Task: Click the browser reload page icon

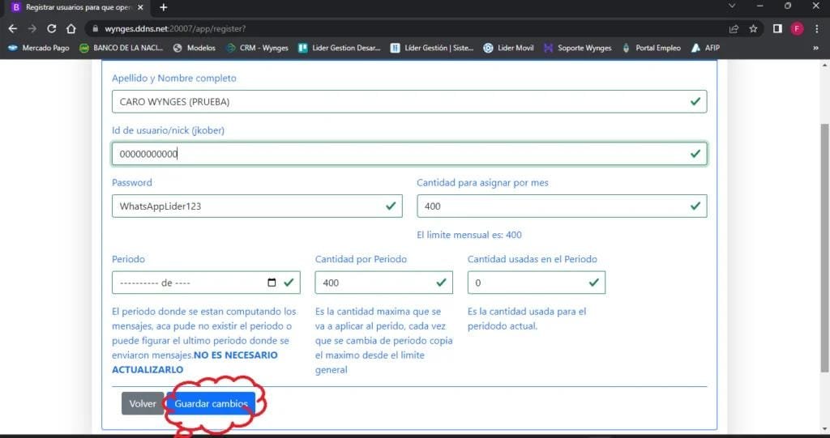Action: [52, 28]
